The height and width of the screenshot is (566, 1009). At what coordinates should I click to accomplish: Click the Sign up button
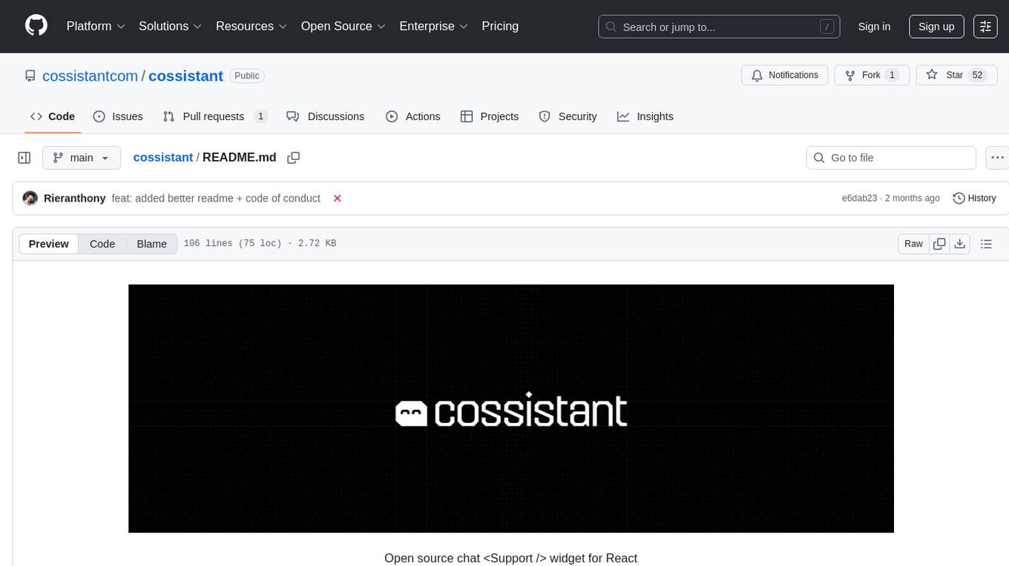(936, 27)
